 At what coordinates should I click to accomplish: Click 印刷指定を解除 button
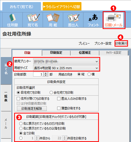[x=32, y=108]
